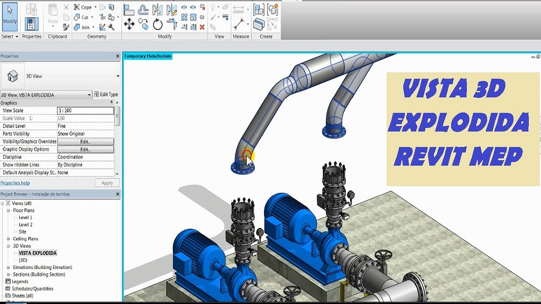This screenshot has width=541, height=304.
Task: Select the Copy tool
Action: 143,24
